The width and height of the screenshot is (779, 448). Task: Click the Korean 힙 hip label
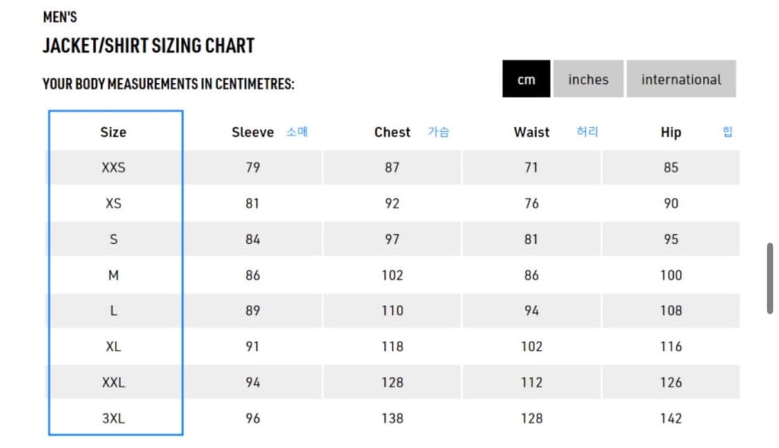coord(727,131)
